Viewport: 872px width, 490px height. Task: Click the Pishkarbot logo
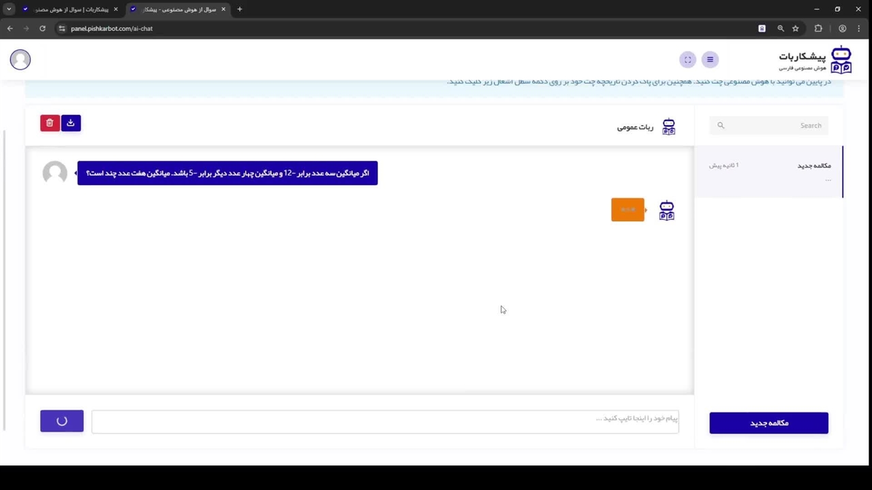coord(815,60)
